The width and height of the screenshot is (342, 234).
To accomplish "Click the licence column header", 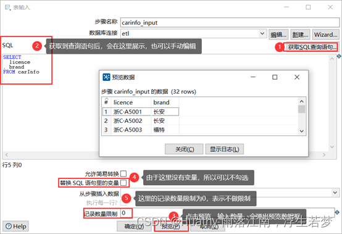I will (131, 102).
